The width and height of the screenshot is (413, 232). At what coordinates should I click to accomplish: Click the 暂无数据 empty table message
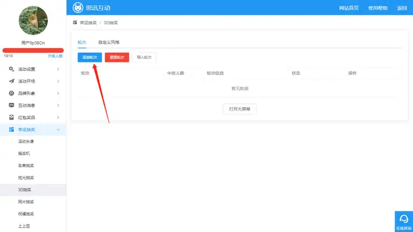pos(240,88)
